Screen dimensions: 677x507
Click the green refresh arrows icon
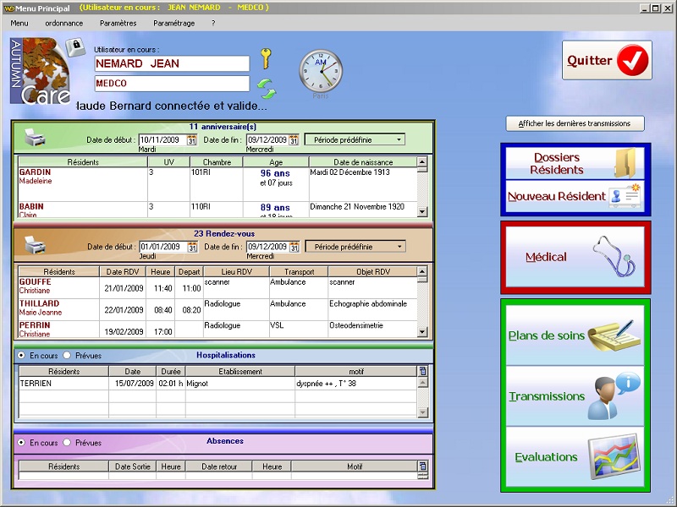click(x=267, y=88)
